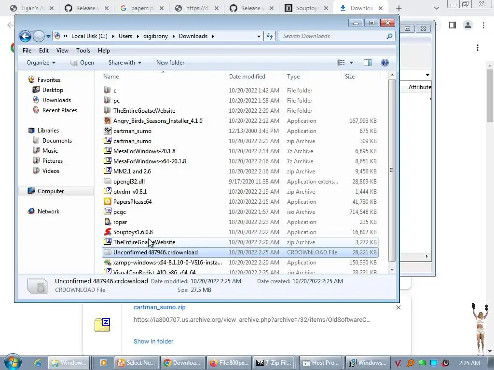The width and height of the screenshot is (494, 370).
Task: Switch to the Souptoys Chrome tab
Action: click(x=306, y=8)
